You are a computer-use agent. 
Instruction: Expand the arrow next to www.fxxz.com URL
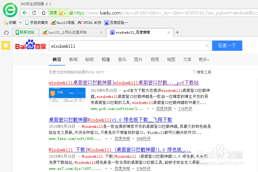[x=106, y=139]
